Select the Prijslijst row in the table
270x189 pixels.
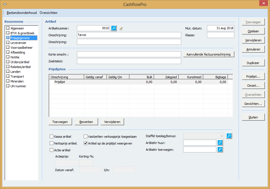pos(139,82)
